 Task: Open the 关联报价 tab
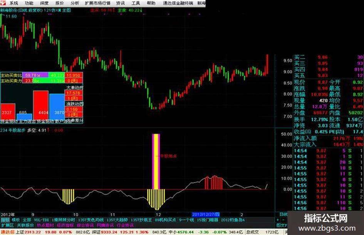25,225
